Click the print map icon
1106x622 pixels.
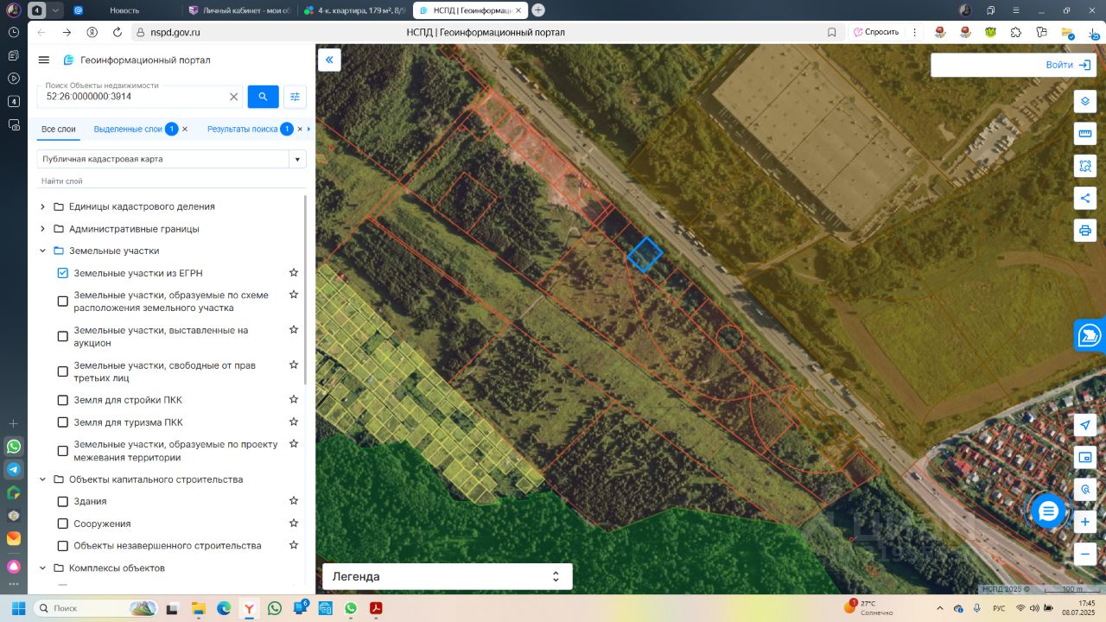[x=1085, y=231]
